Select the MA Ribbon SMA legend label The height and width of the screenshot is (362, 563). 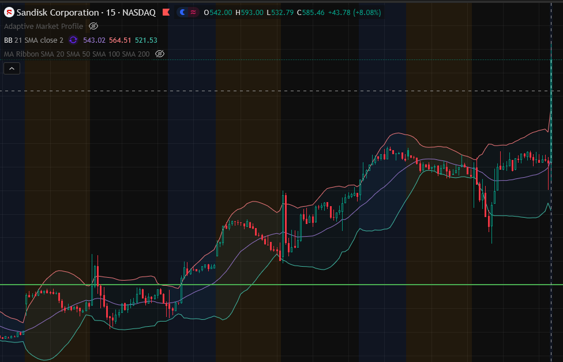77,54
